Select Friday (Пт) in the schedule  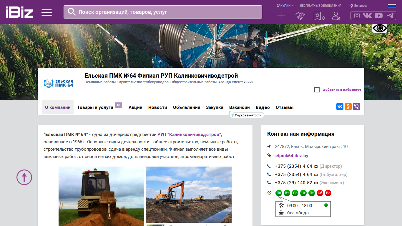312,193
